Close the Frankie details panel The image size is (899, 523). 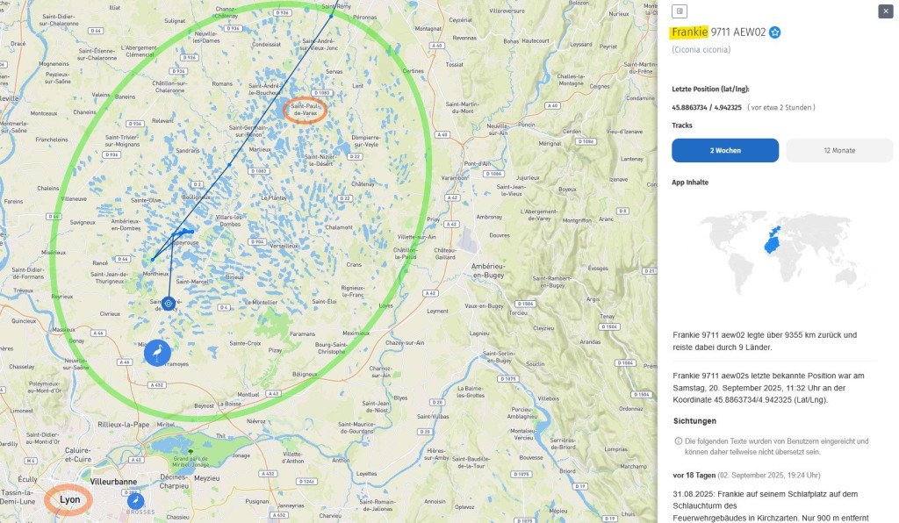885,11
